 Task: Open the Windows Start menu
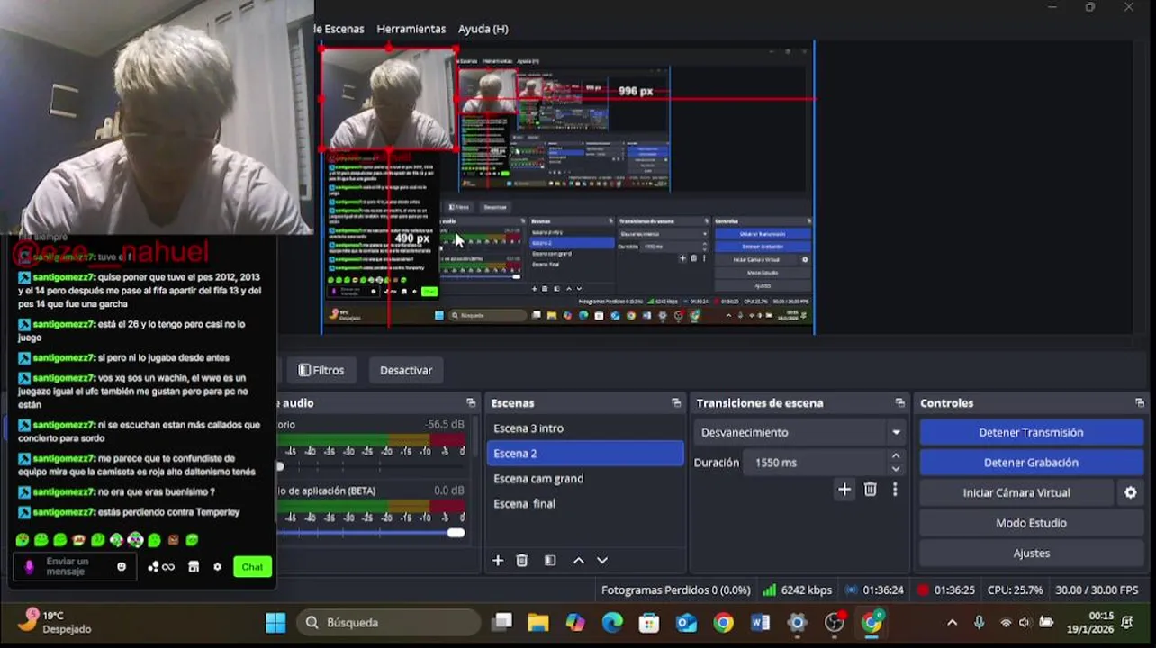click(275, 622)
